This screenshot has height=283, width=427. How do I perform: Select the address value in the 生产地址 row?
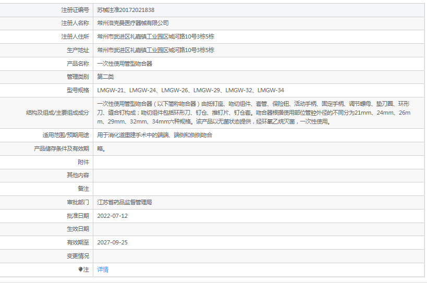coord(156,50)
